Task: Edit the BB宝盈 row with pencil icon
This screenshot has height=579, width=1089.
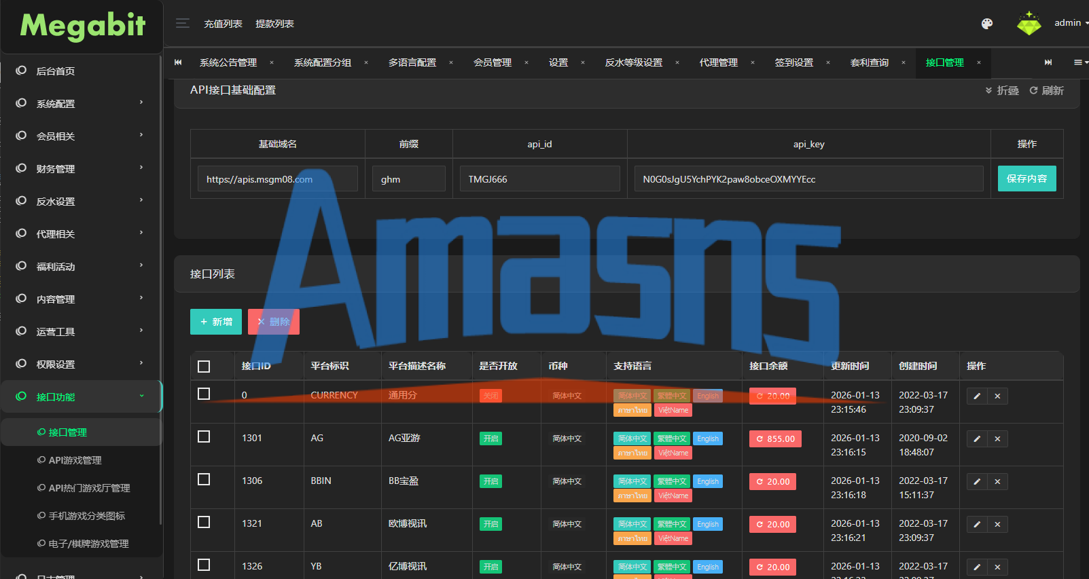Action: (x=977, y=482)
